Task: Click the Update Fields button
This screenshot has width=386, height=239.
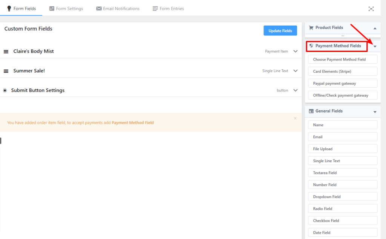Action: tap(280, 31)
